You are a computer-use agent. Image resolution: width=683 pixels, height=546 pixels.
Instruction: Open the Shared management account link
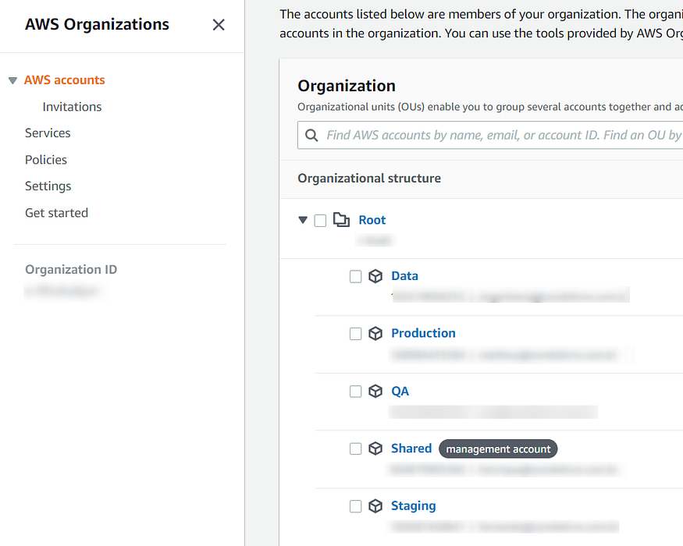(411, 448)
